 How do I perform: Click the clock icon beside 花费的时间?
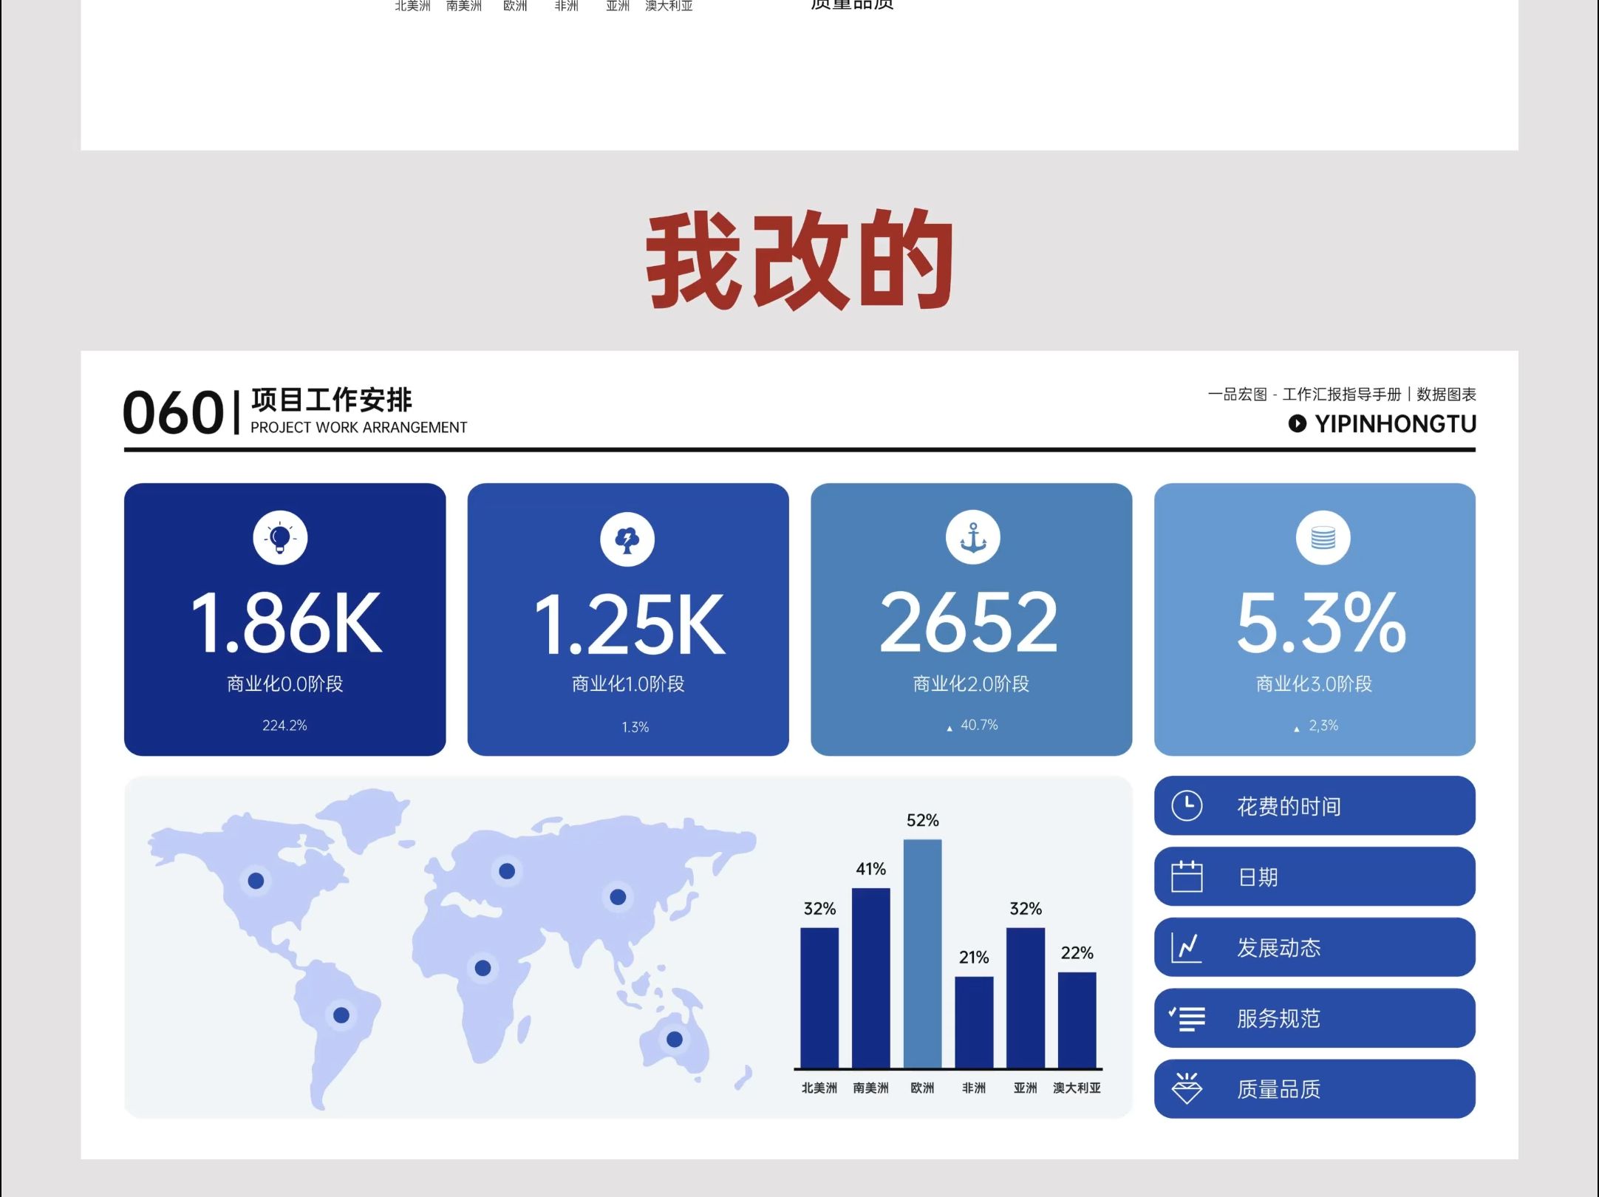(1187, 806)
